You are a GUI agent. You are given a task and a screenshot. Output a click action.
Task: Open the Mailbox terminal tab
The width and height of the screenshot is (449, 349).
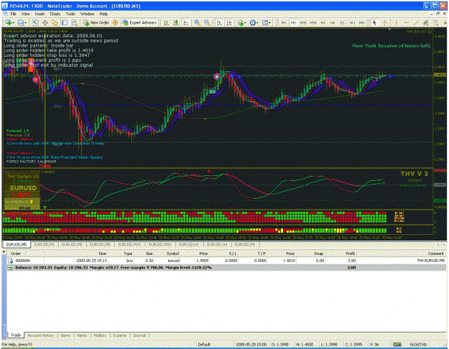(100, 335)
